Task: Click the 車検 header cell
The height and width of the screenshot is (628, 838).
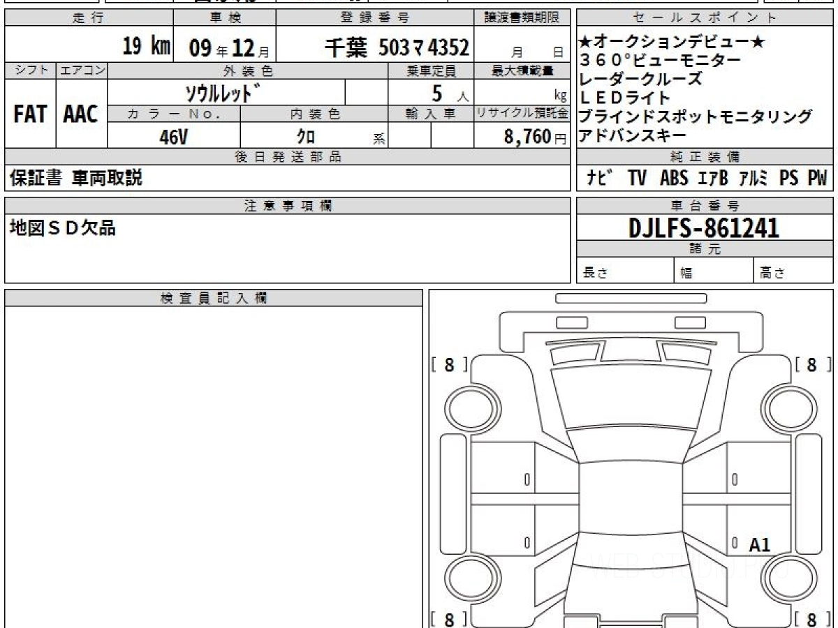Action: (x=224, y=18)
